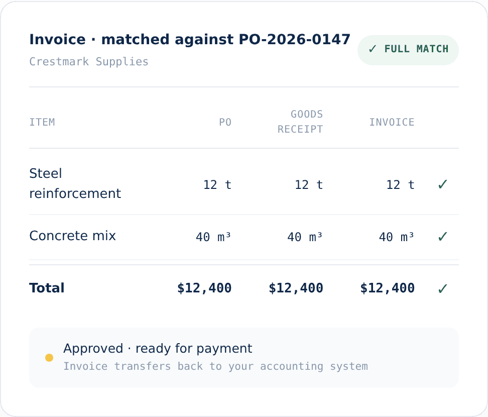The image size is (488, 417).
Task: Click the FULL MATCH status badge
Action: pos(408,50)
